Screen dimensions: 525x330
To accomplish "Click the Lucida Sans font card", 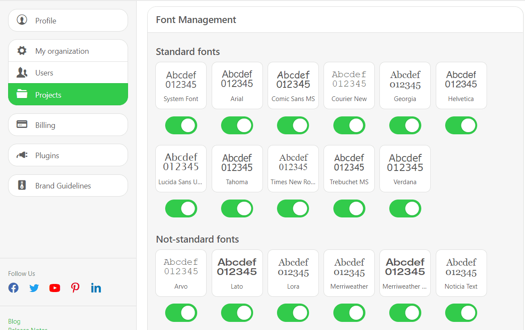I will [x=181, y=168].
